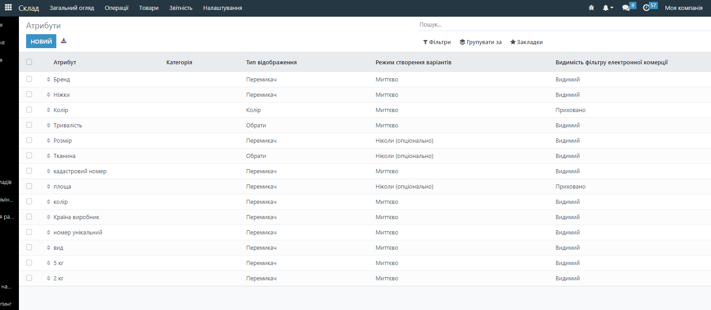This screenshot has height=310, width=711.
Task: Open the notifications bell dropdown
Action: tap(607, 8)
